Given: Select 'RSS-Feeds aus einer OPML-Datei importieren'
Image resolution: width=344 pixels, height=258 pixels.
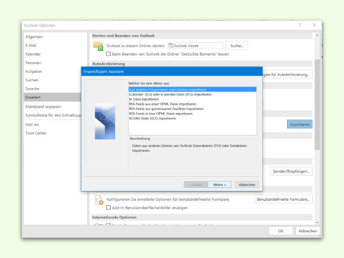Looking at the screenshot, I should coord(192,104).
